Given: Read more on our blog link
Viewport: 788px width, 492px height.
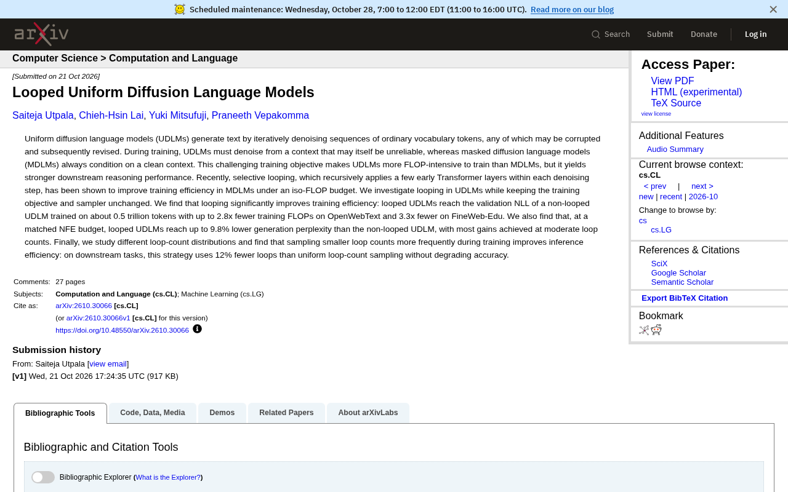Looking at the screenshot, I should [x=572, y=9].
